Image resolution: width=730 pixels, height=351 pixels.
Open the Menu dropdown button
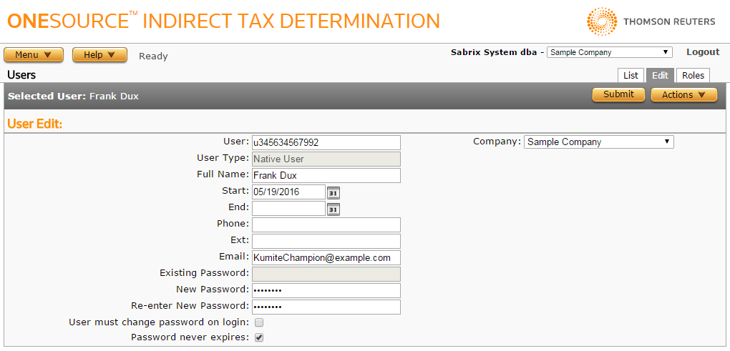(34, 55)
